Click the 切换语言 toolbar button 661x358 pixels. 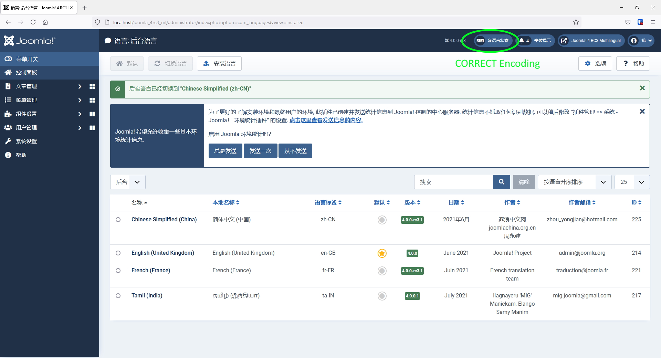point(170,64)
